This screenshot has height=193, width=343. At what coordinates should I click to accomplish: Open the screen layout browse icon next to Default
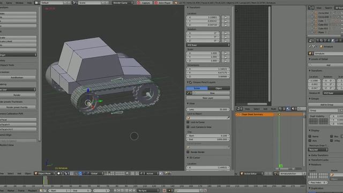click(x=37, y=3)
